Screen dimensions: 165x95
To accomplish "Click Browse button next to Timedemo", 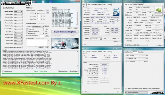I will [47, 26].
